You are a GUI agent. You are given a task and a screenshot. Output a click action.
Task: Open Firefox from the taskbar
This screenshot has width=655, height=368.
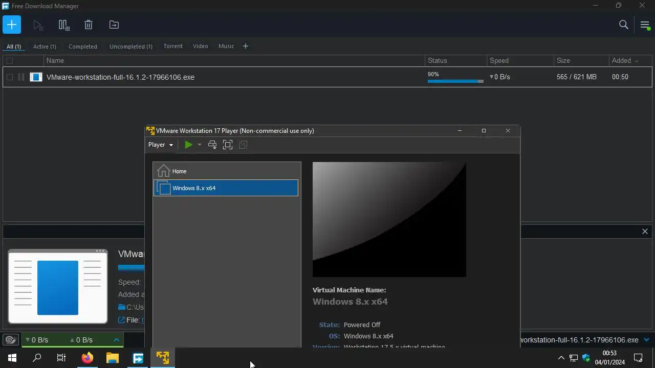point(88,358)
